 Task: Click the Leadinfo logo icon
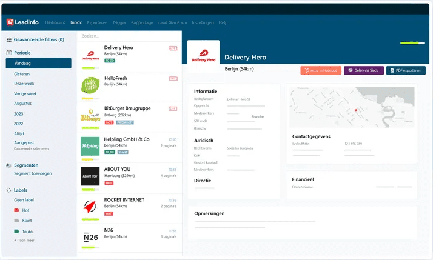(10, 22)
